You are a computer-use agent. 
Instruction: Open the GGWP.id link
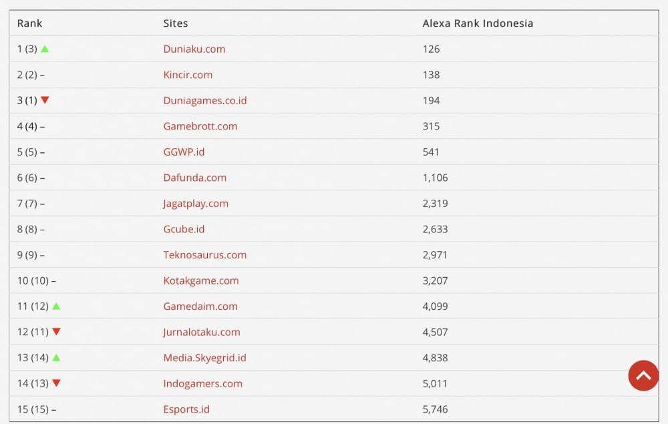pyautogui.click(x=183, y=152)
